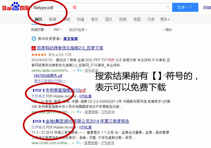Switch to the 地图 tab
211x148 pixels.
click(x=137, y=19)
